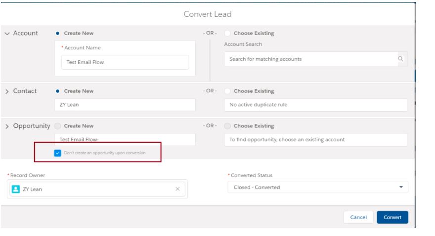Select Choose Existing for Contact
This screenshot has height=236, width=435.
tap(227, 91)
